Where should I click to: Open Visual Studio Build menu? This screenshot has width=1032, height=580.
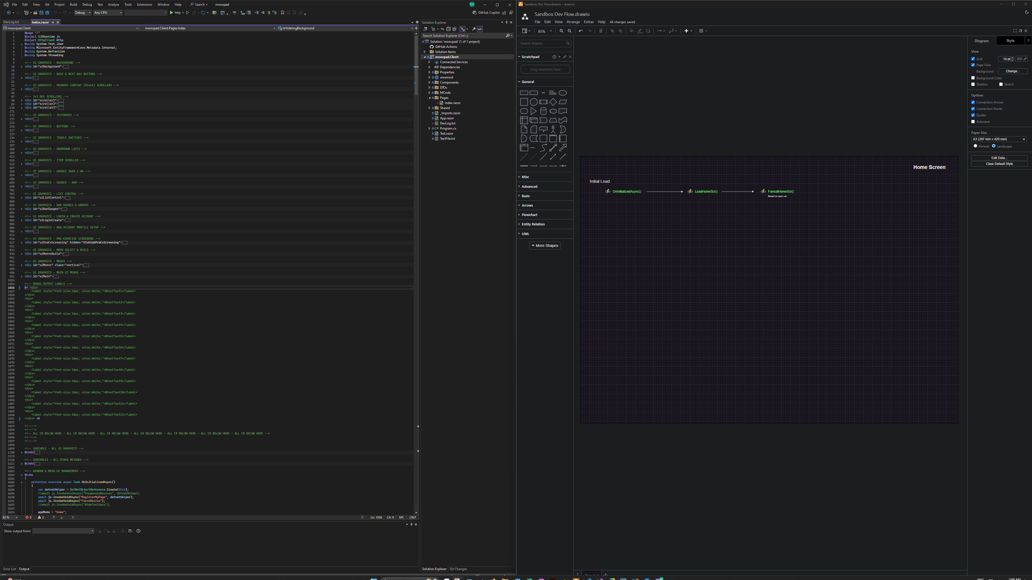[x=73, y=4]
